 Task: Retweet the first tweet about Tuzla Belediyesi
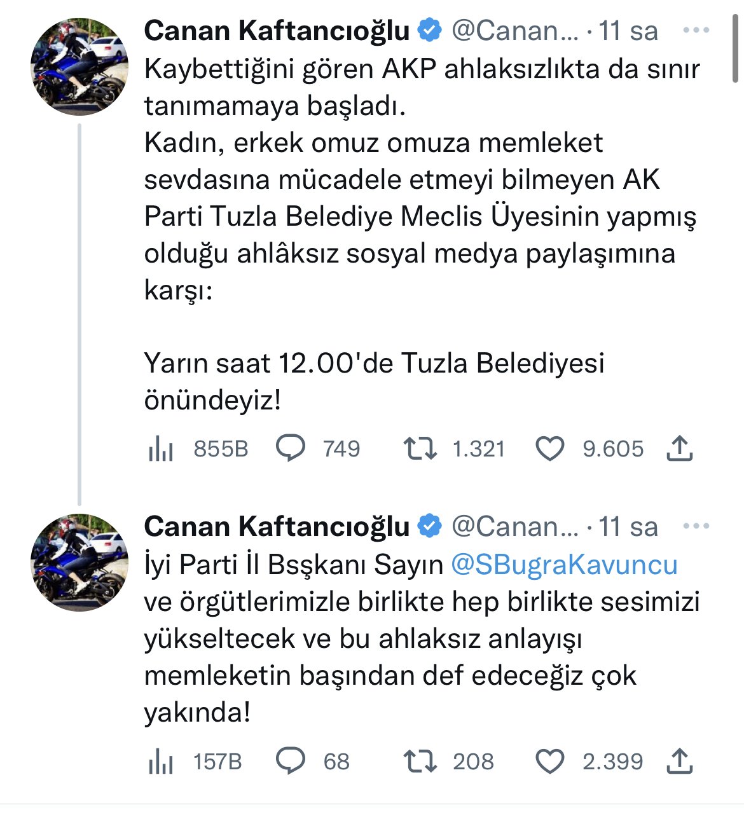point(420,448)
